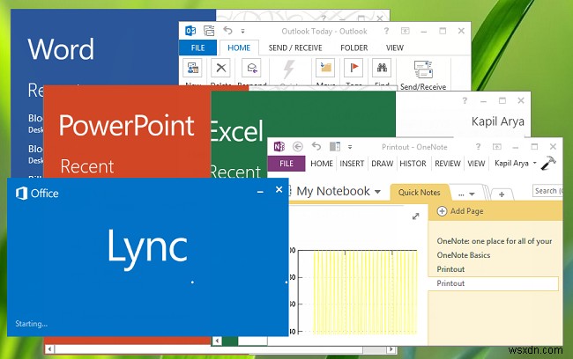
Task: Open OneNote Quick Access Toolbar customize arrow
Action: pyautogui.click(x=350, y=147)
